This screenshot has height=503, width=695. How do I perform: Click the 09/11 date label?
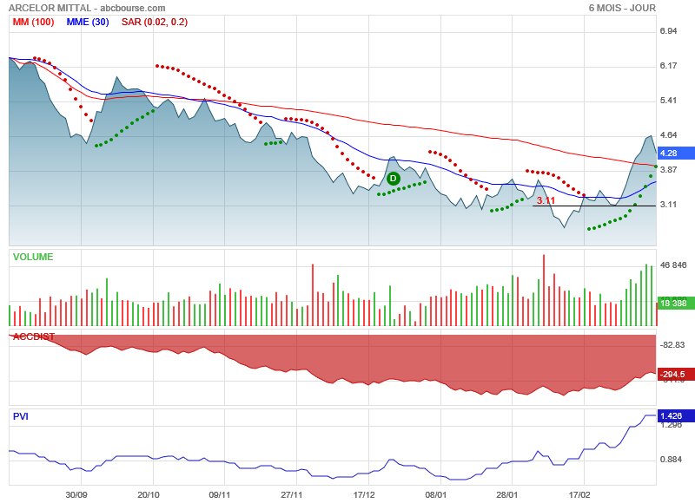click(220, 494)
